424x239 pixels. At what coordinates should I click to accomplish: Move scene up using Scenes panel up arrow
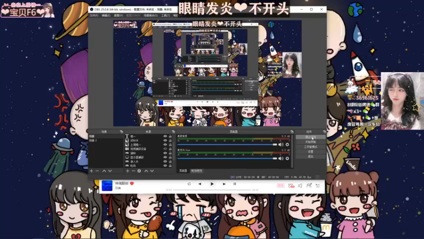coord(104,171)
